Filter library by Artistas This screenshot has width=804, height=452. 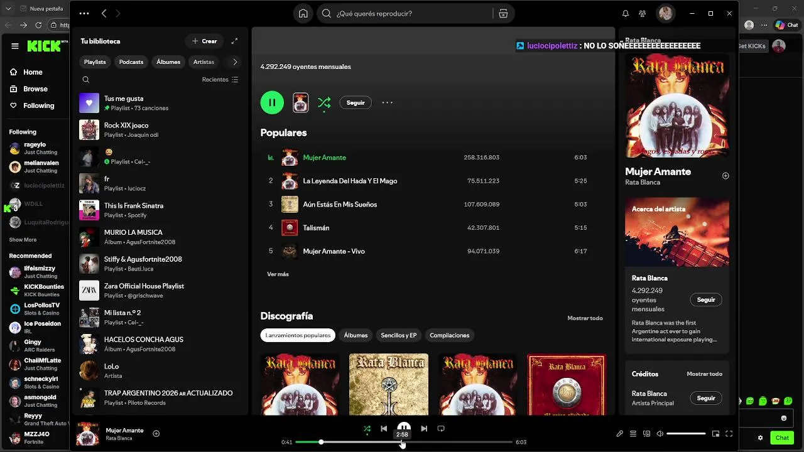pos(204,62)
